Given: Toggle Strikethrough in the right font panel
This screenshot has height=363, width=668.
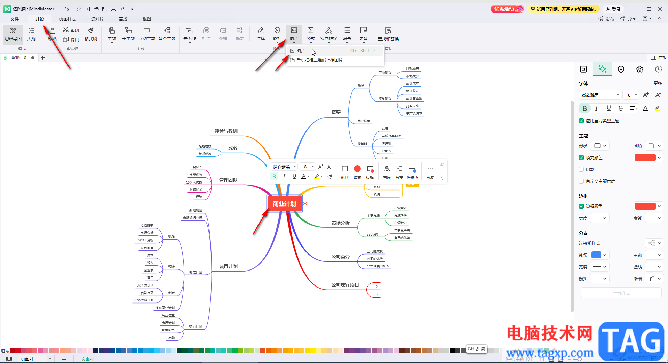Looking at the screenshot, I should point(621,108).
